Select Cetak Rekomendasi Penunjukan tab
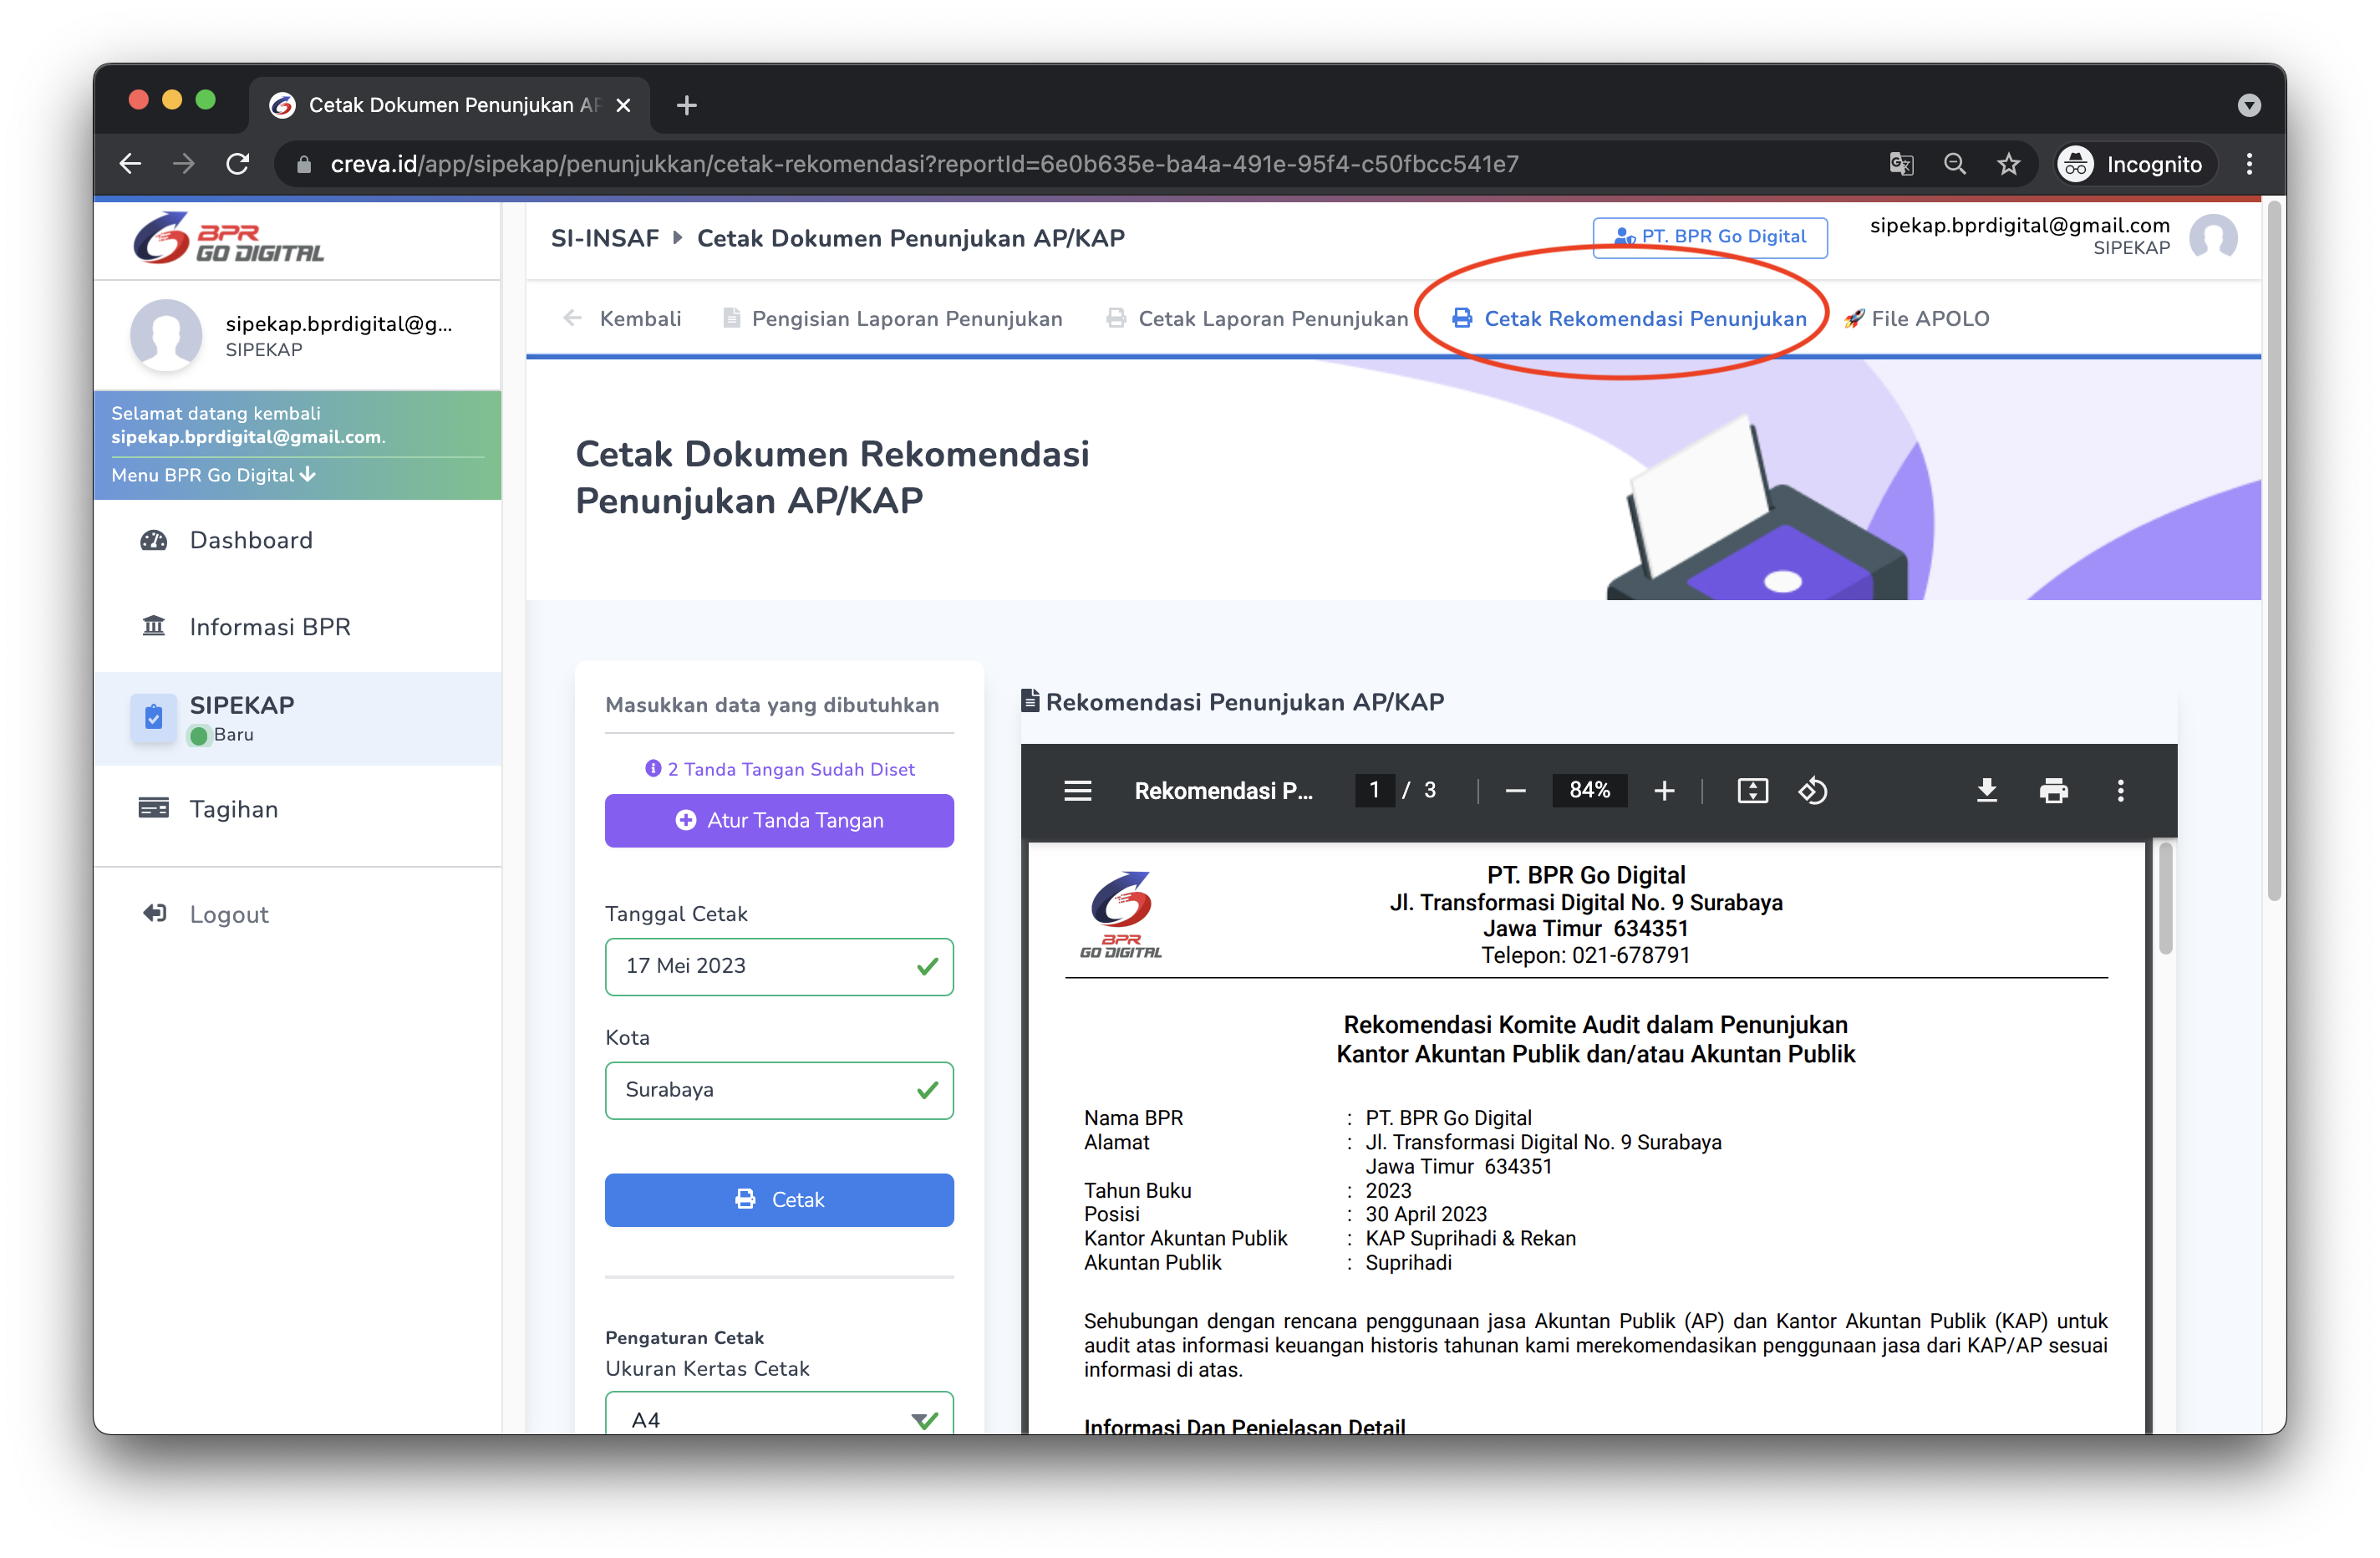Screen dimensions: 2380x1558 (x=1629, y=318)
